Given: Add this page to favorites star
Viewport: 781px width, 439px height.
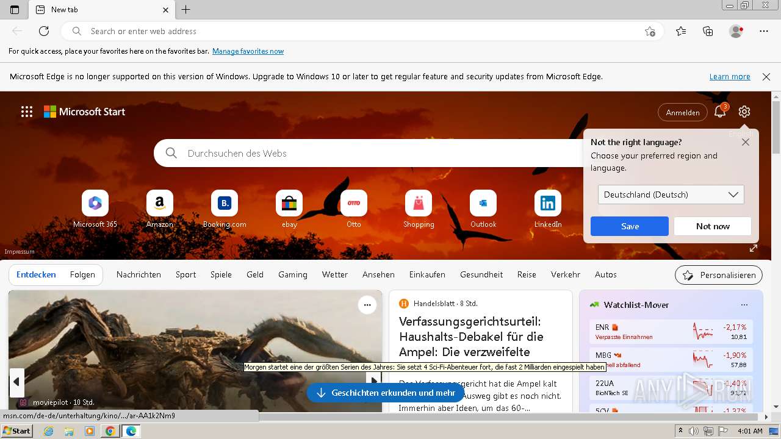Looking at the screenshot, I should pos(650,31).
